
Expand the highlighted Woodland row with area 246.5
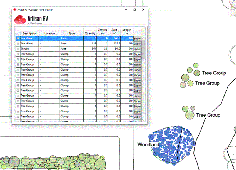pos(18,38)
